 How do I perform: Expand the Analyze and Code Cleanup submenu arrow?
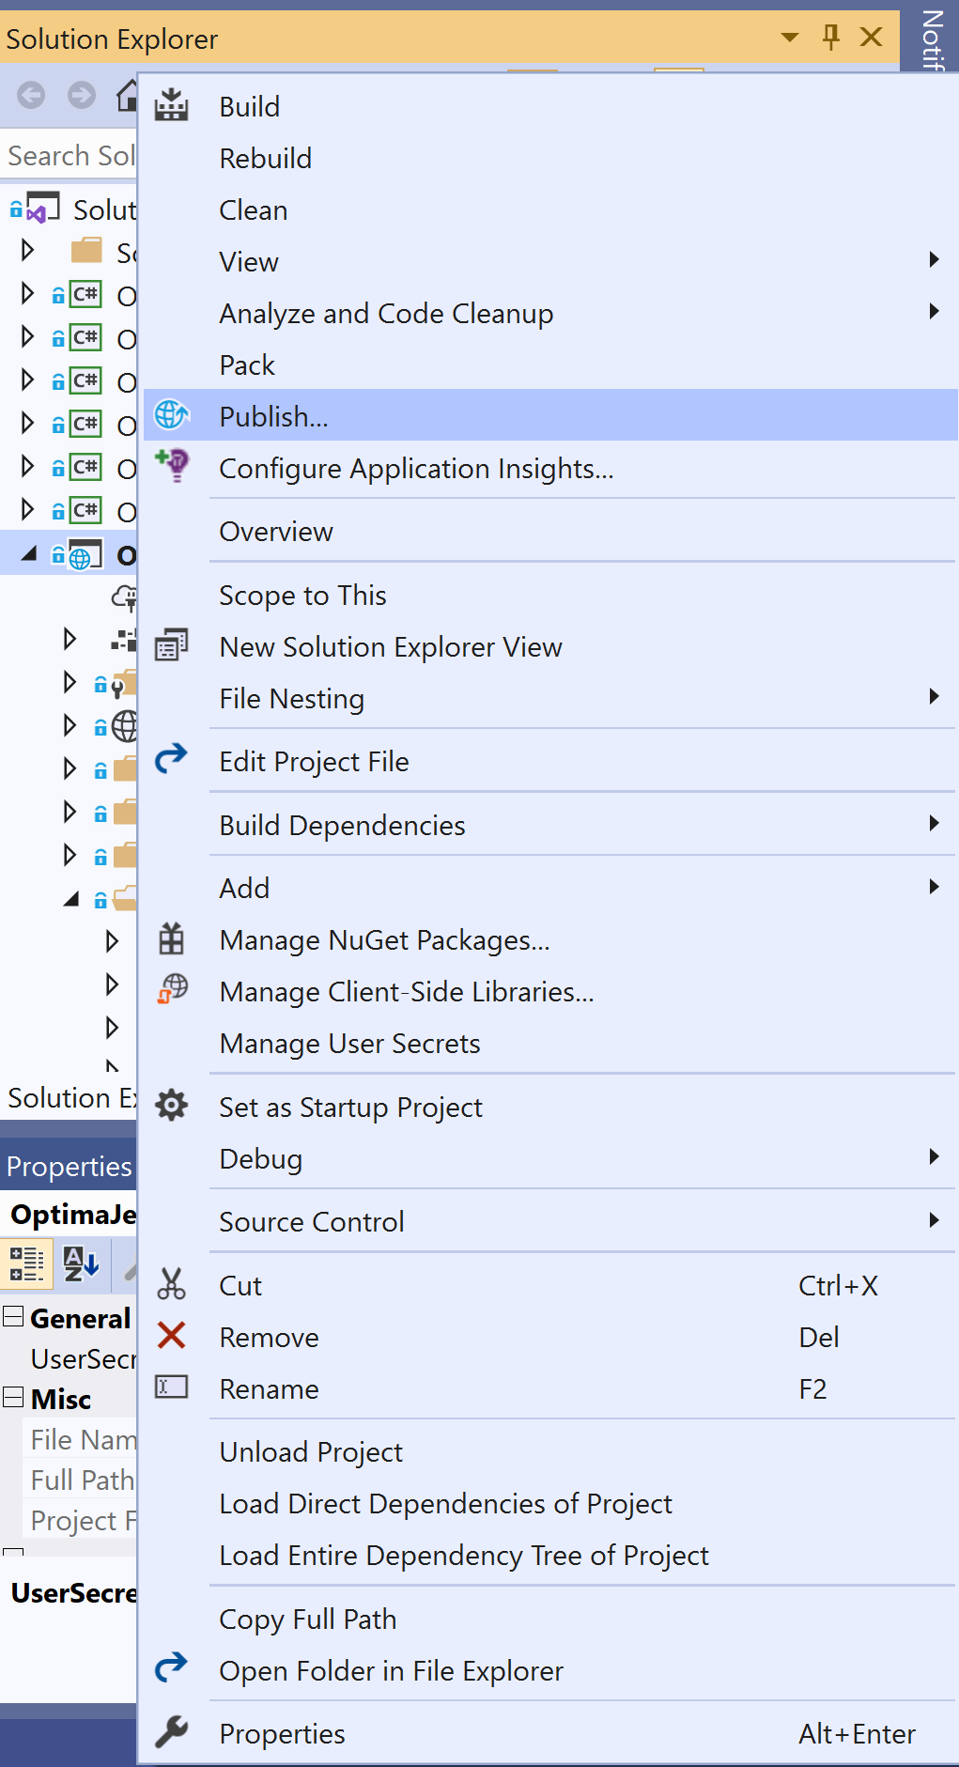coord(934,311)
